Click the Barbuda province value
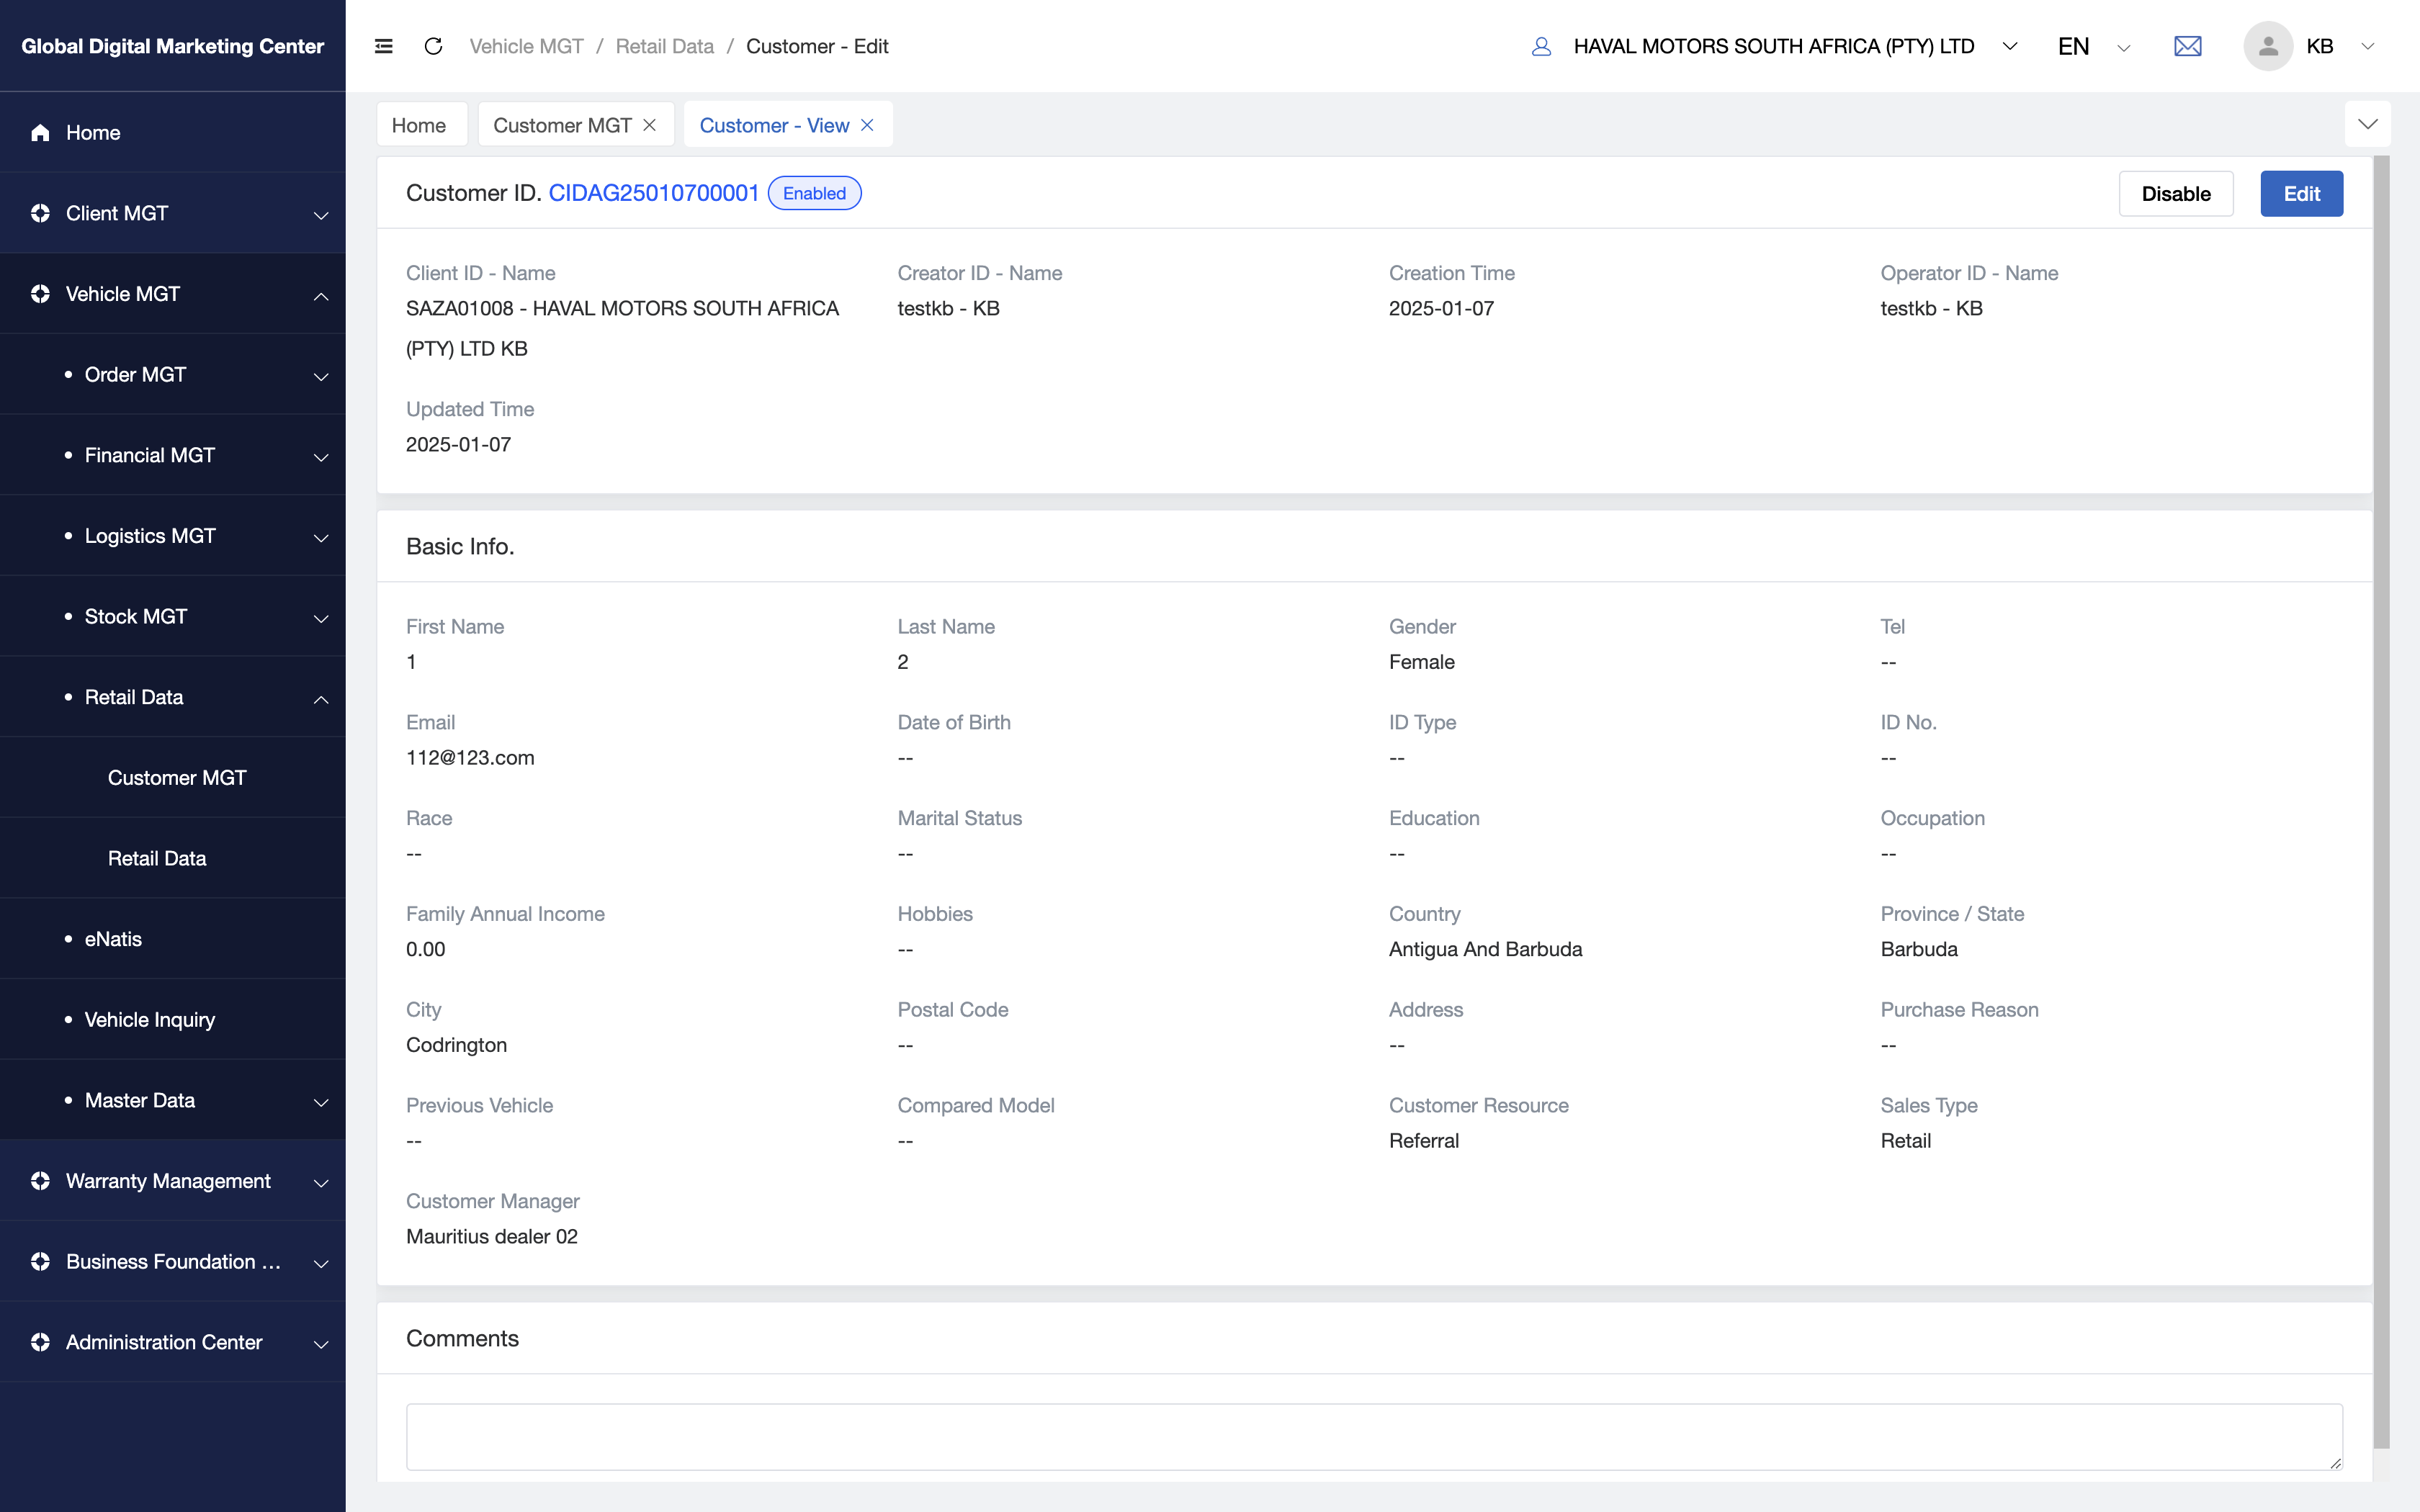This screenshot has height=1512, width=2420. coord(1919,949)
